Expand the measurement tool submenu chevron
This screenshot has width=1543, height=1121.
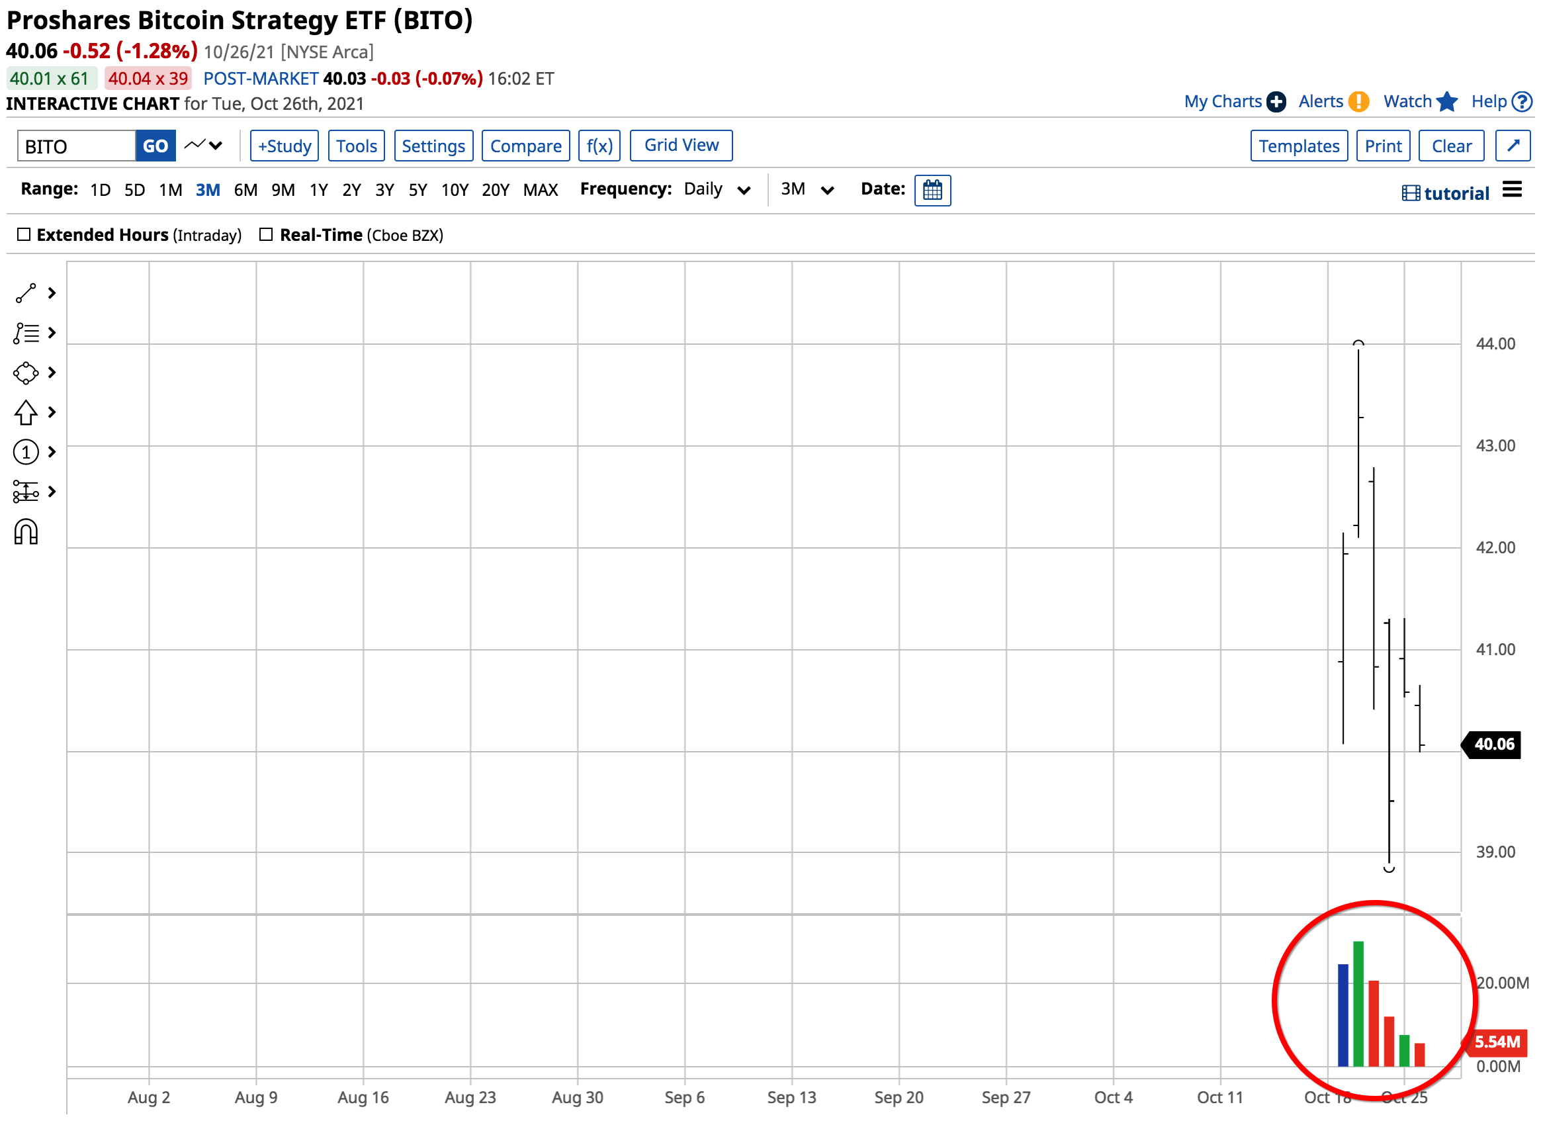[52, 492]
